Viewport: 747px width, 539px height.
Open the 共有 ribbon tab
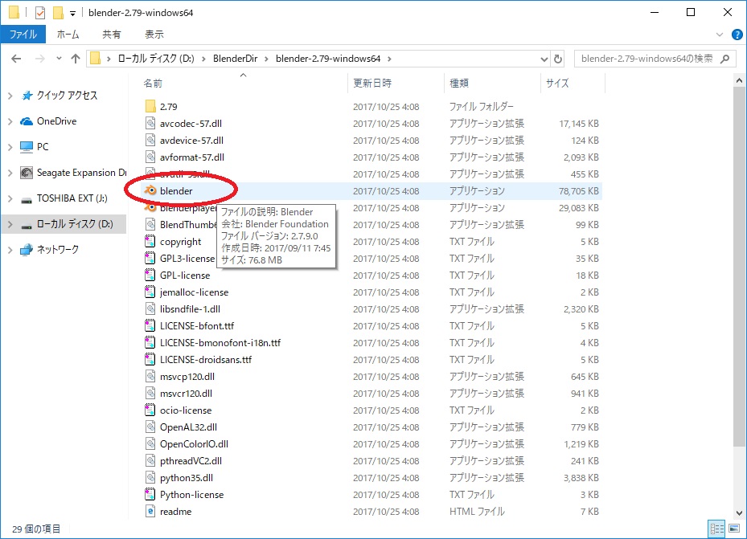click(112, 35)
